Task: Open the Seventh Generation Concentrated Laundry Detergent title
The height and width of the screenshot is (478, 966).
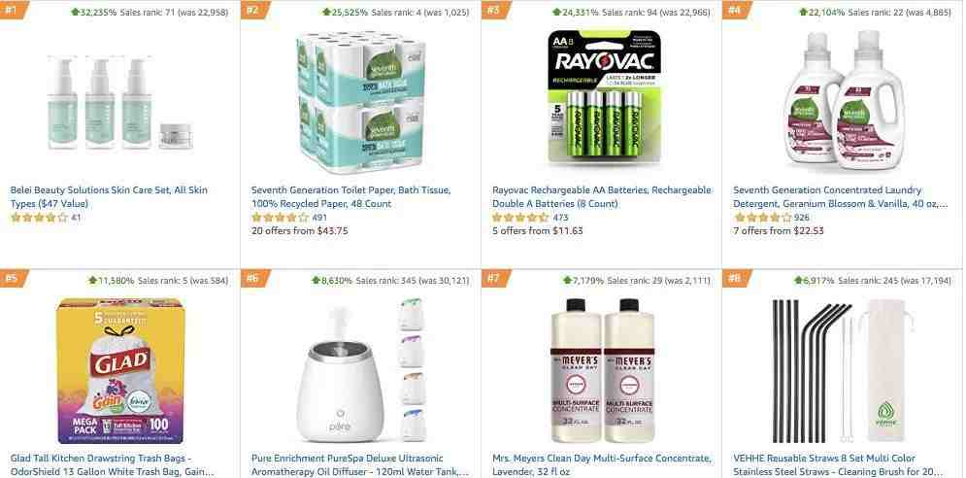Action: pos(841,197)
